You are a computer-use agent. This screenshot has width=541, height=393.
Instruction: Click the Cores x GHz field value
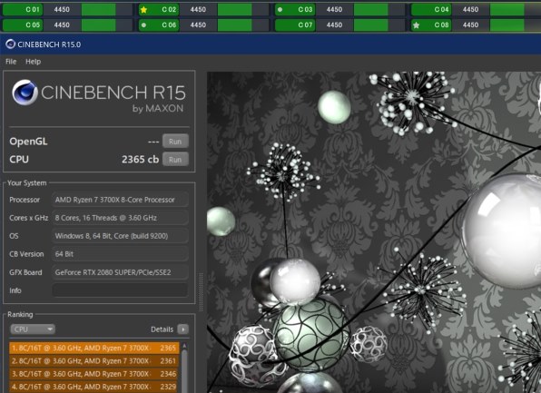(x=120, y=218)
